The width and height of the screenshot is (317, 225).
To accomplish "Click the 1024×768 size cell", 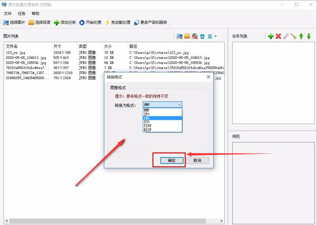I will (x=62, y=53).
